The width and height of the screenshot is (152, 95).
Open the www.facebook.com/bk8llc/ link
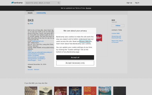point(36,54)
